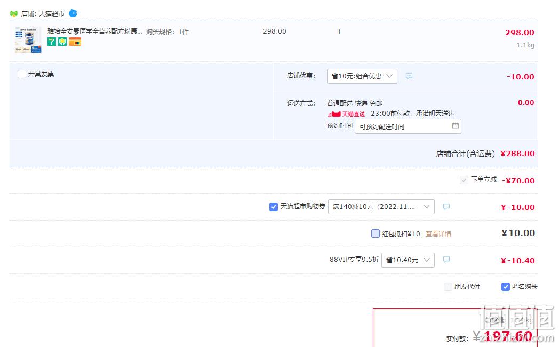Click the 店铺优惠 label

coord(301,76)
